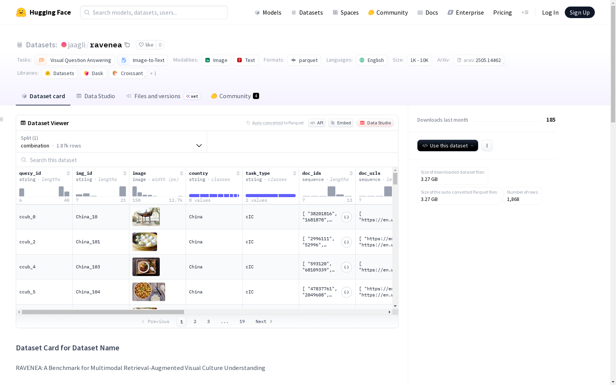Like the ravenea dataset
The image size is (616, 385).
pyautogui.click(x=146, y=45)
